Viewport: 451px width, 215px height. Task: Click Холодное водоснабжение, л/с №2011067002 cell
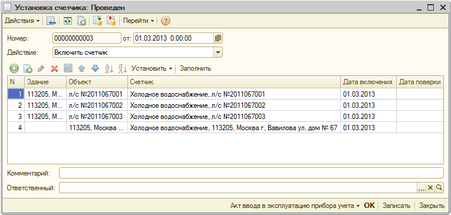(x=234, y=105)
